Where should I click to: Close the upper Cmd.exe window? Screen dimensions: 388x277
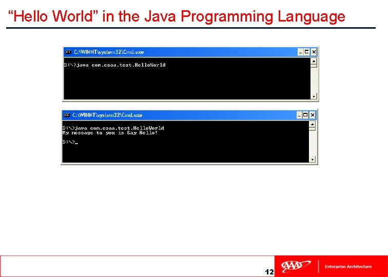tap(314, 52)
